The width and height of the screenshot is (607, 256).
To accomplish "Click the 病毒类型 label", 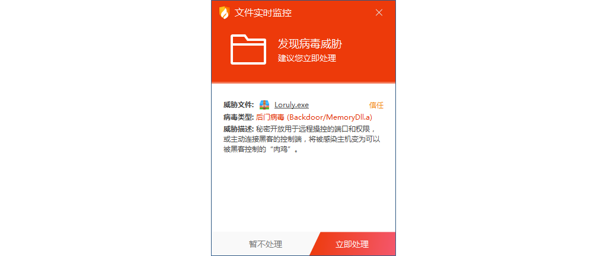I will (238, 117).
